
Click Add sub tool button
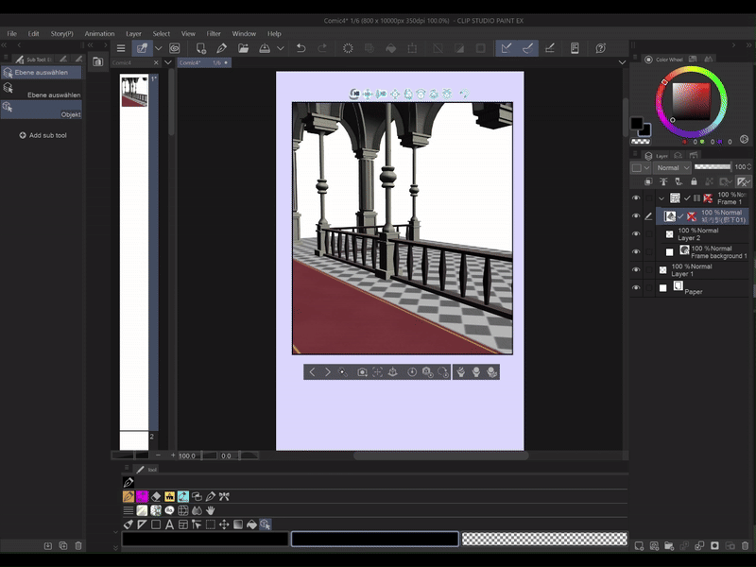click(x=43, y=135)
